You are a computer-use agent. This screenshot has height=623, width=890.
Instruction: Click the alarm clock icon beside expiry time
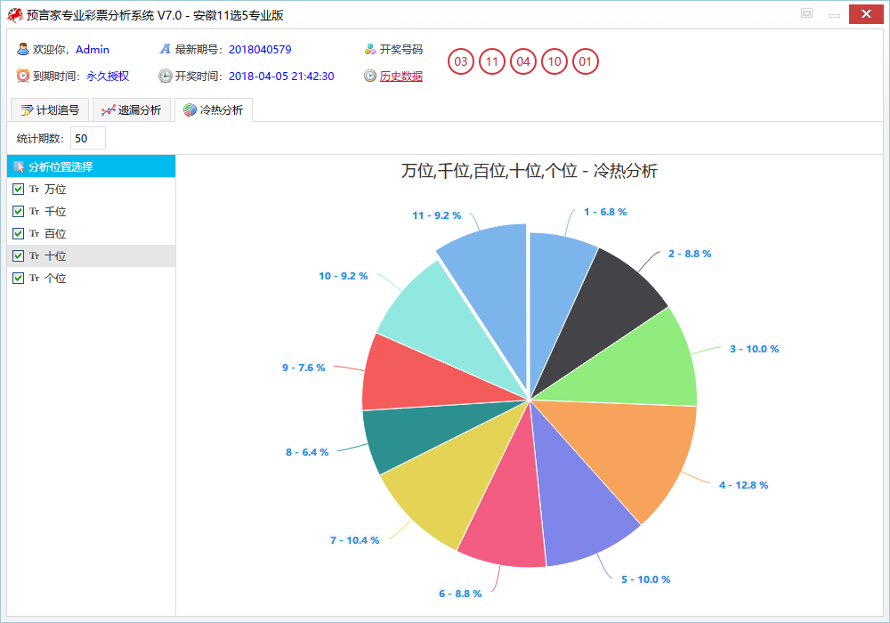(23, 76)
